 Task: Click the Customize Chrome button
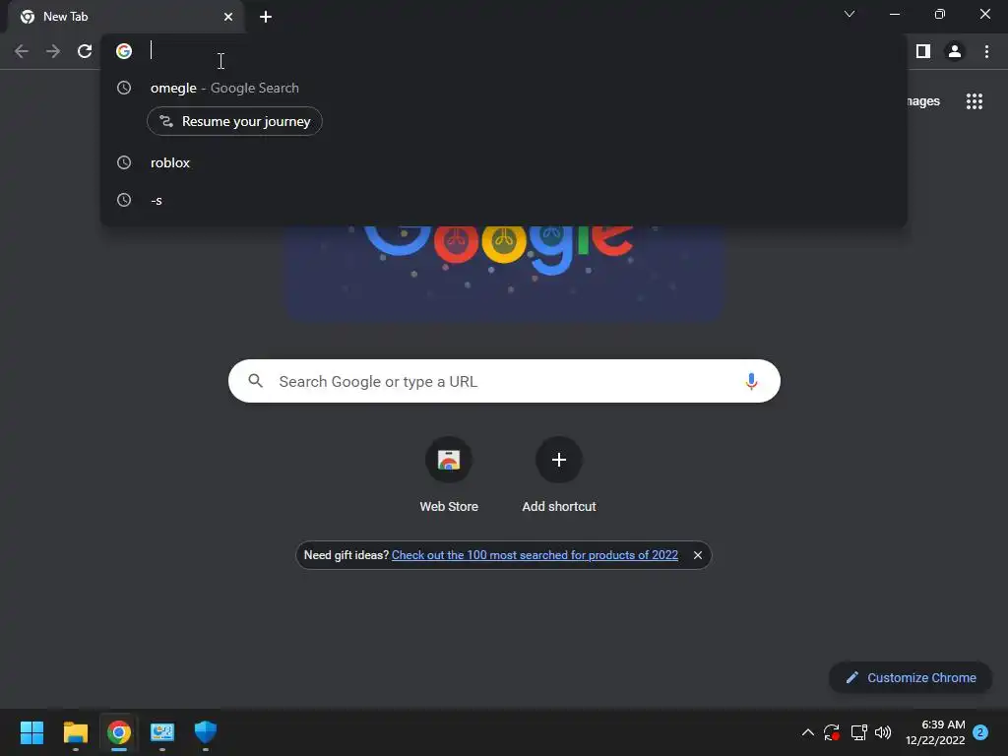[x=911, y=677]
